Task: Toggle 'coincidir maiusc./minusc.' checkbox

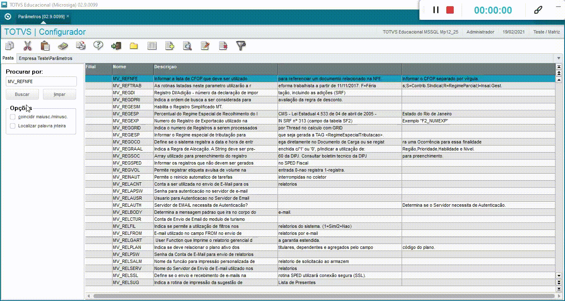Action: click(x=12, y=117)
